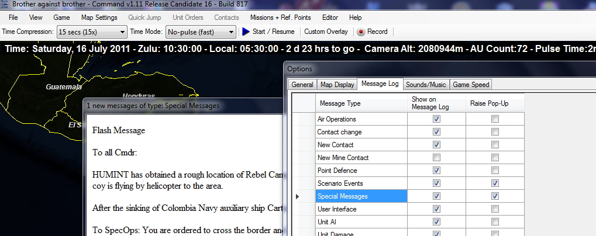Viewport: 596px width, 236px height.
Task: Click the Scenario Events message type cell
Action: tap(361, 183)
